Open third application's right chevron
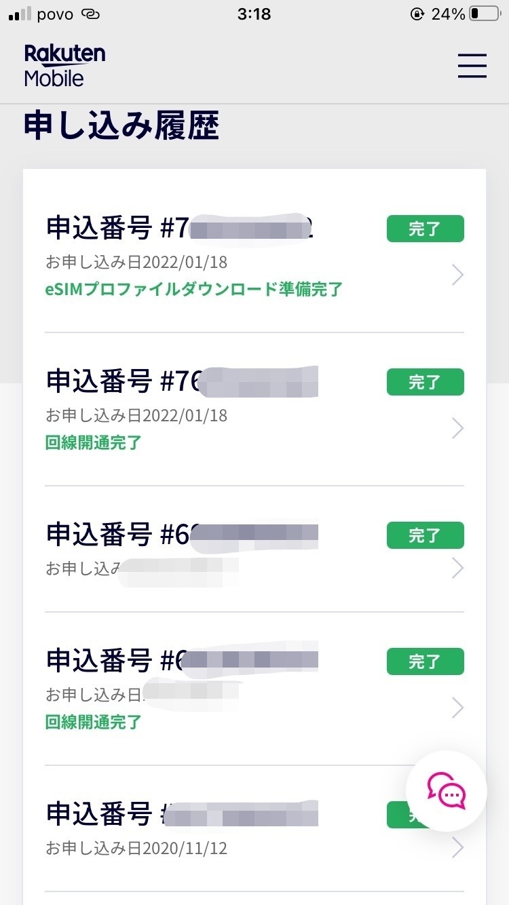Image resolution: width=509 pixels, height=905 pixels. click(457, 568)
